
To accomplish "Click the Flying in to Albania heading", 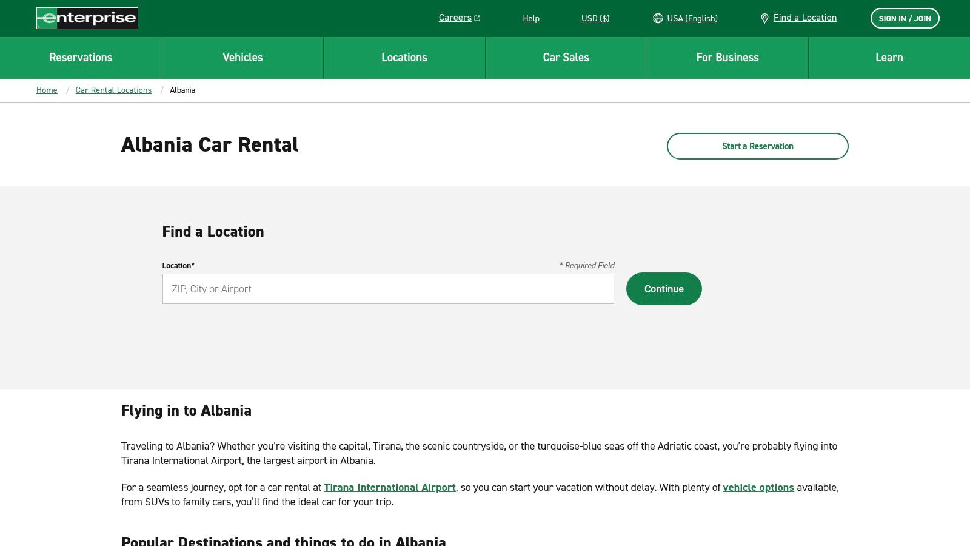I will [x=186, y=411].
